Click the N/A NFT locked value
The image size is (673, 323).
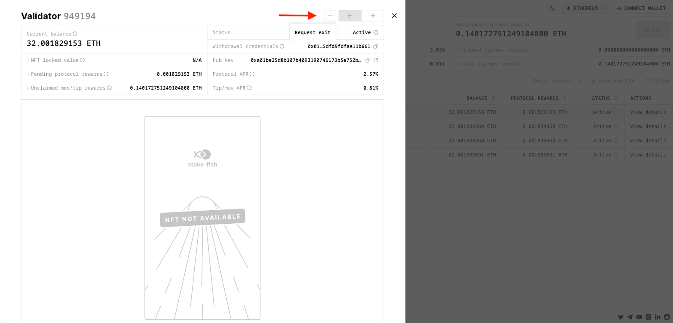point(197,60)
